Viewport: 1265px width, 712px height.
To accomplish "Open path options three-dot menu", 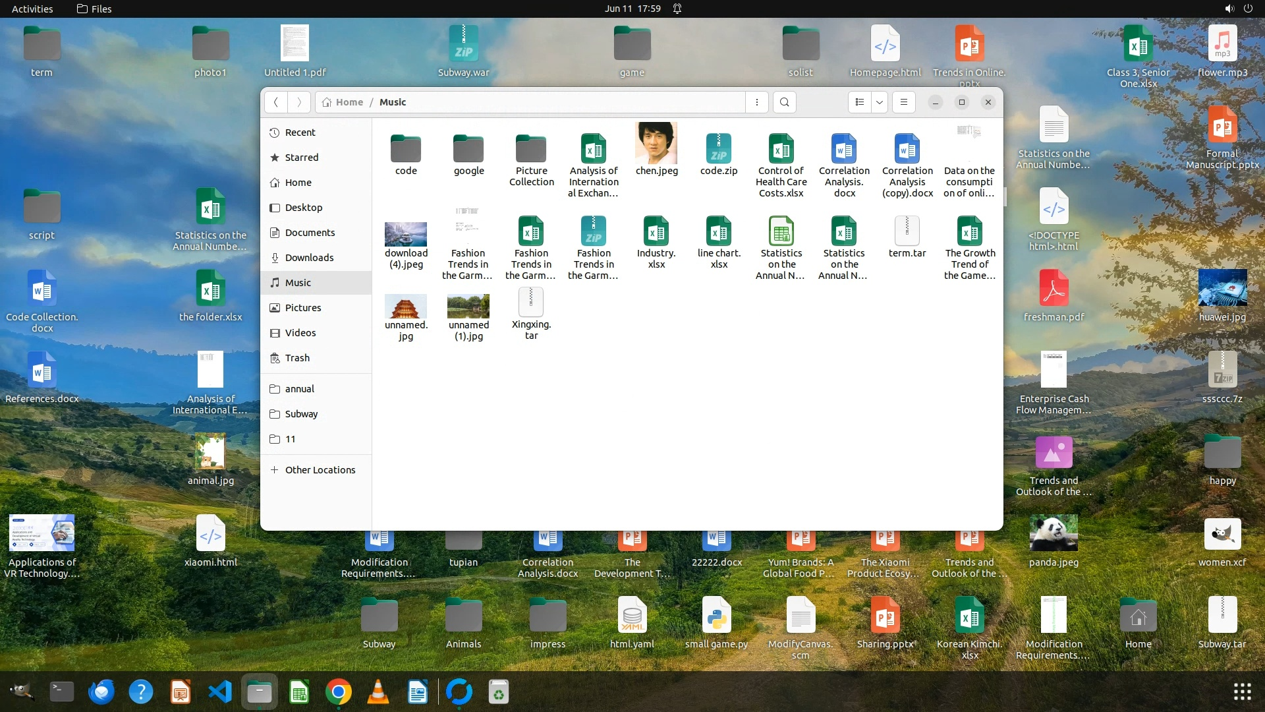I will pyautogui.click(x=757, y=102).
